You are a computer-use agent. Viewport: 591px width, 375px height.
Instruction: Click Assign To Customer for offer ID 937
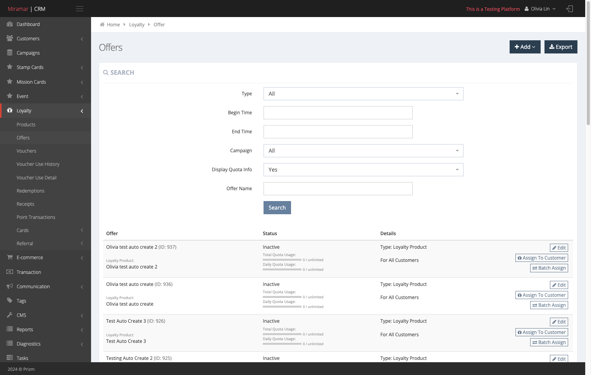point(541,258)
